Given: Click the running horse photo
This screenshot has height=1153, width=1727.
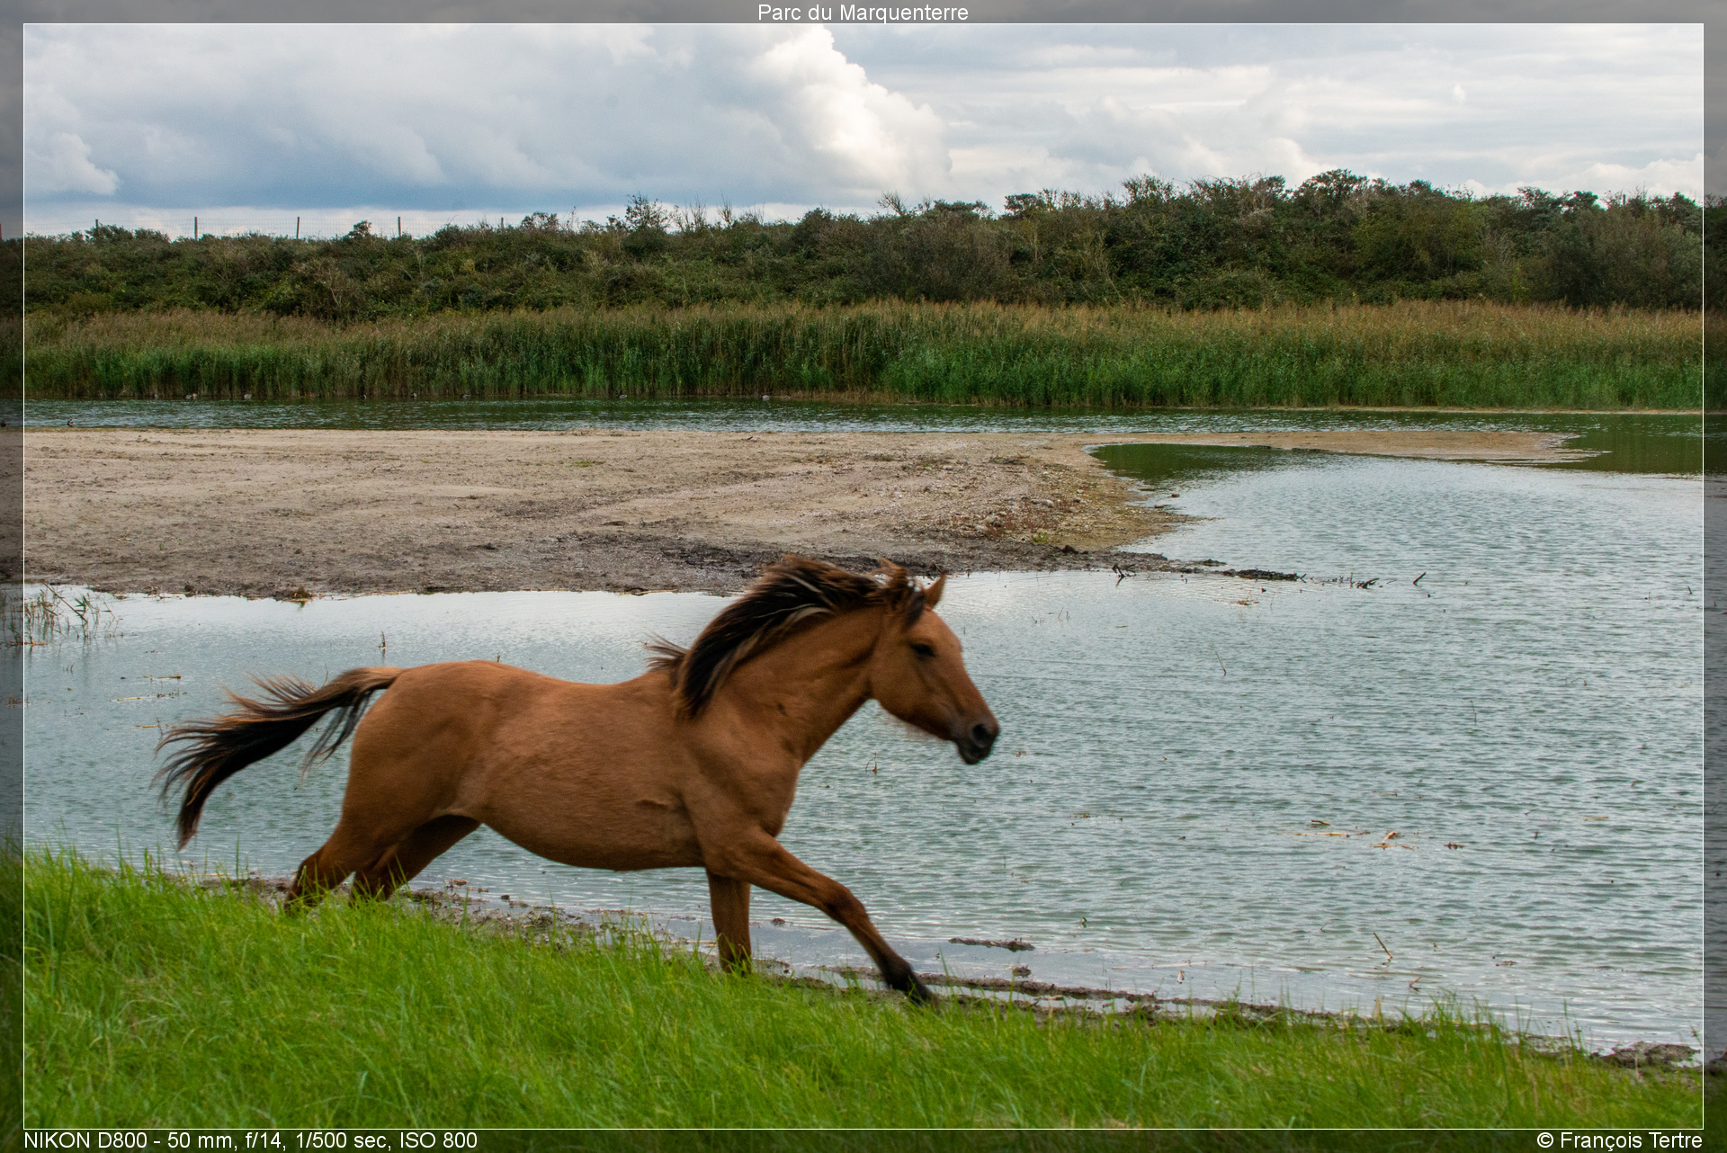Looking at the screenshot, I should tap(863, 576).
